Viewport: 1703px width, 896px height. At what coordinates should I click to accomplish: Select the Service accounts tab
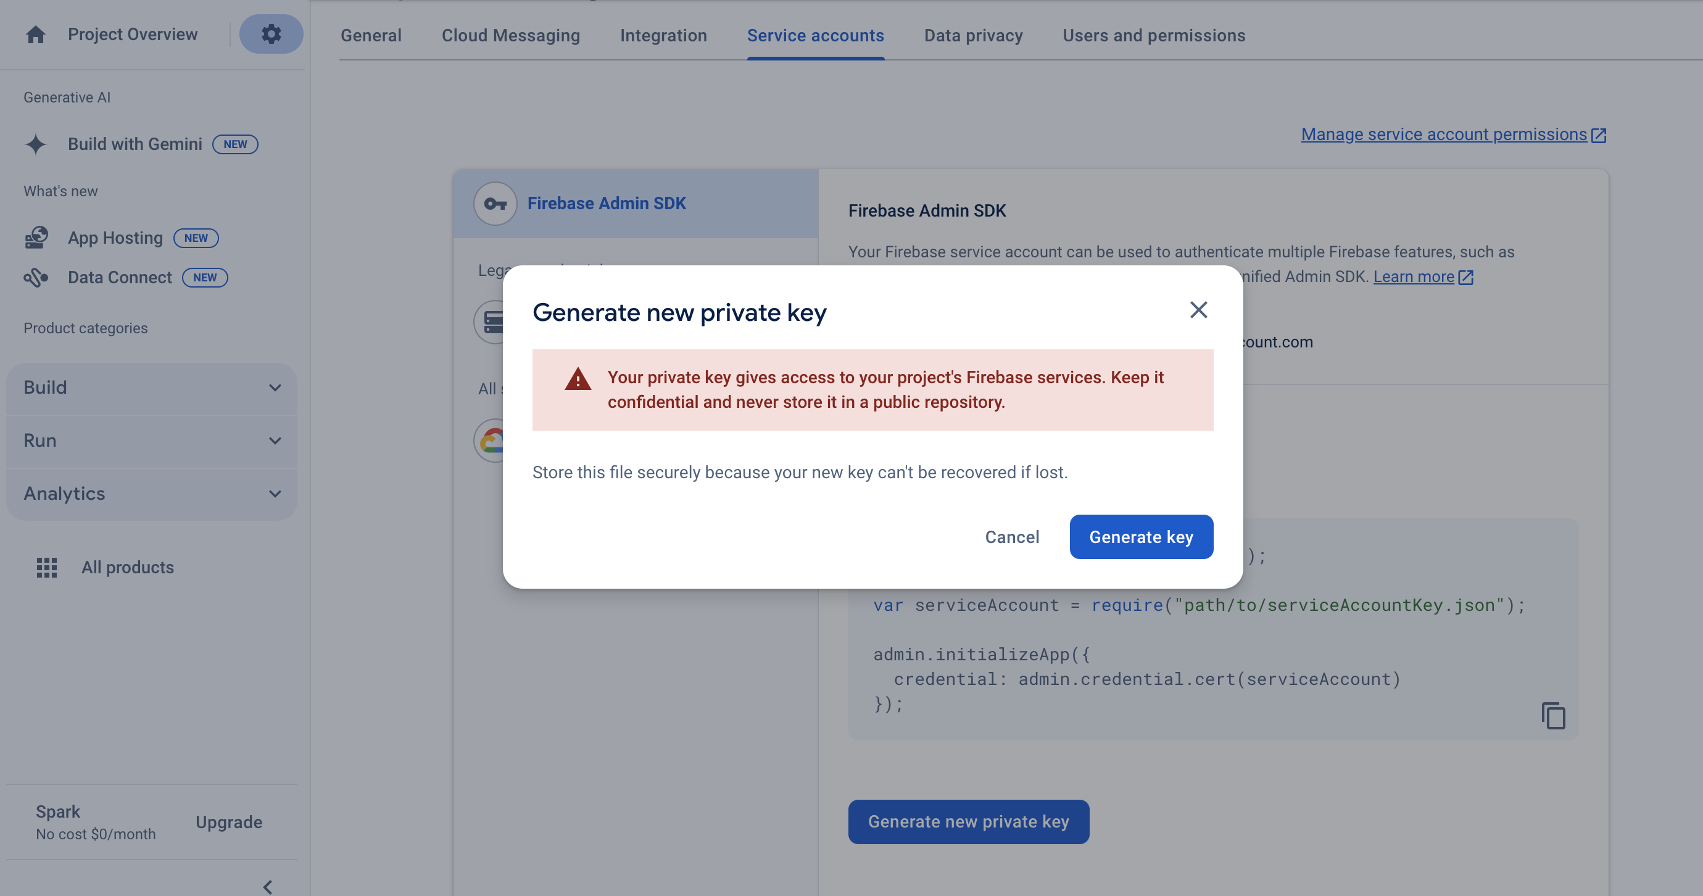pos(815,36)
